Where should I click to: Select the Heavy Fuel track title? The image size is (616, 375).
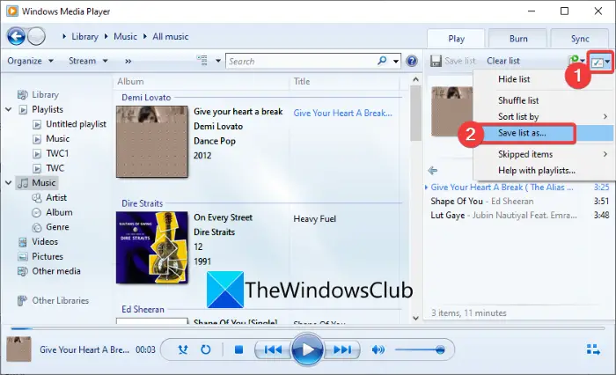click(315, 219)
